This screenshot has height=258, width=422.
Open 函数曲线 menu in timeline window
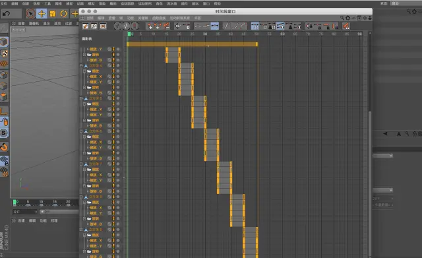coord(159,18)
